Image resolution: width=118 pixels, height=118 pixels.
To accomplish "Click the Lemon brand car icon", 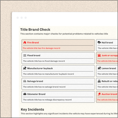I will coord(99,68).
